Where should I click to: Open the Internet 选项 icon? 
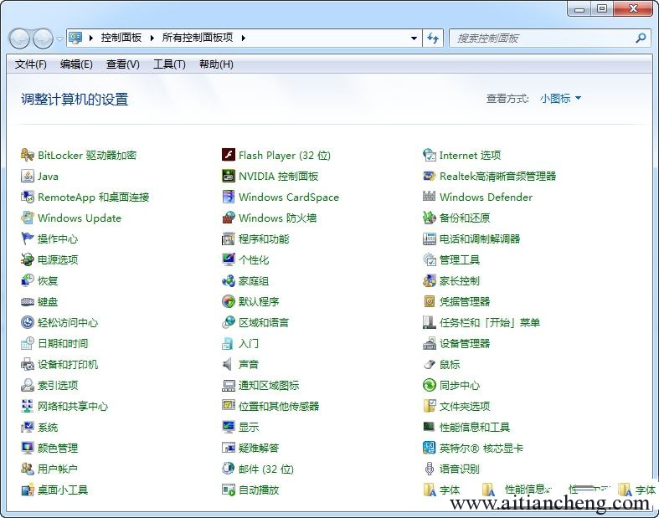[429, 155]
